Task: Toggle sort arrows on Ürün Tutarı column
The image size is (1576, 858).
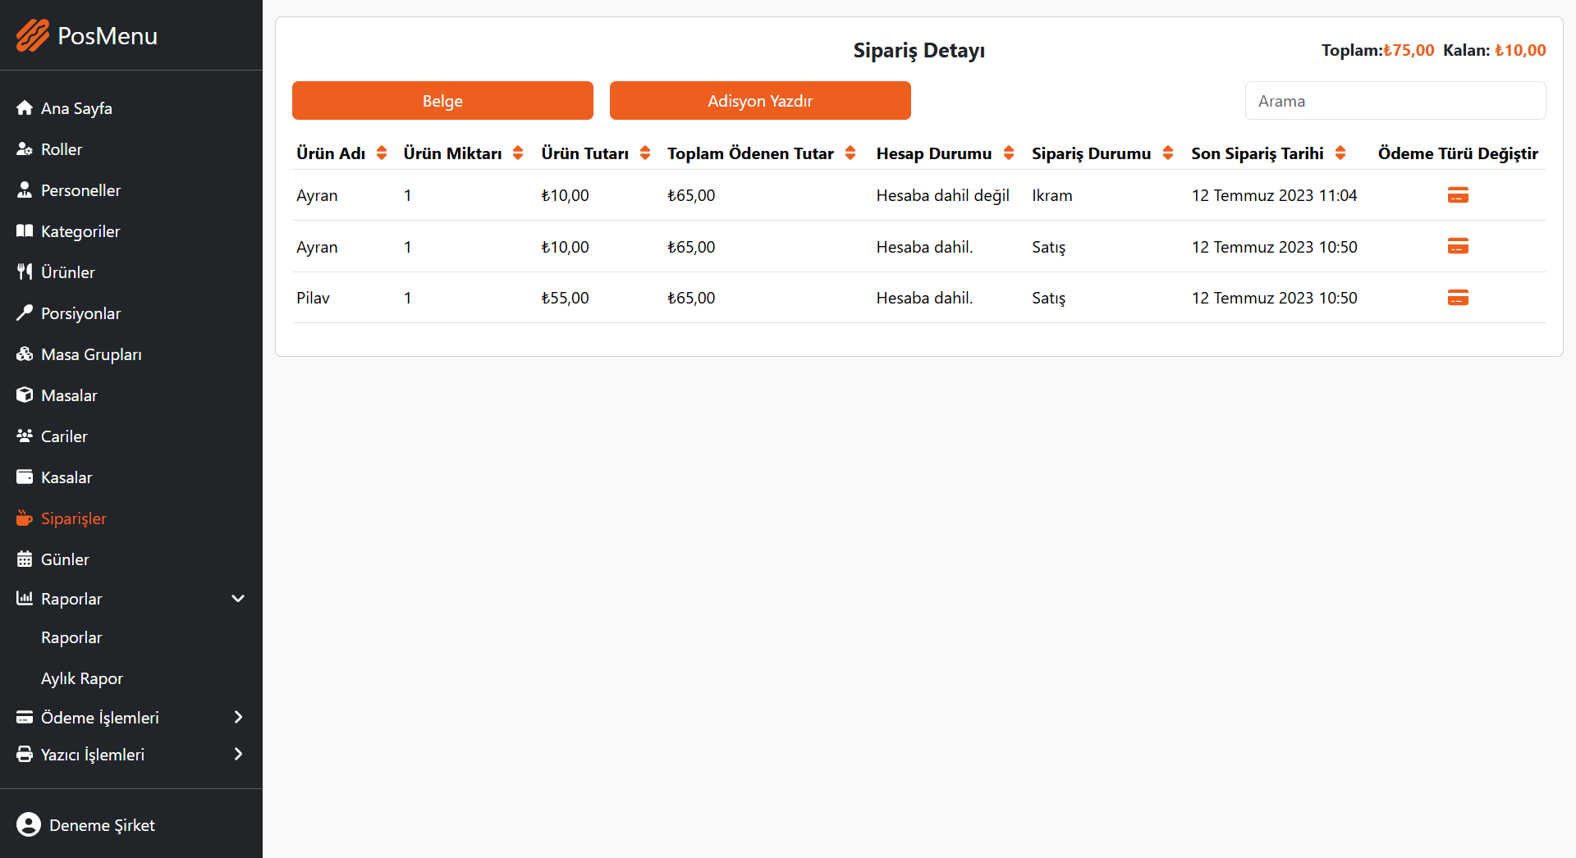Action: coord(645,153)
